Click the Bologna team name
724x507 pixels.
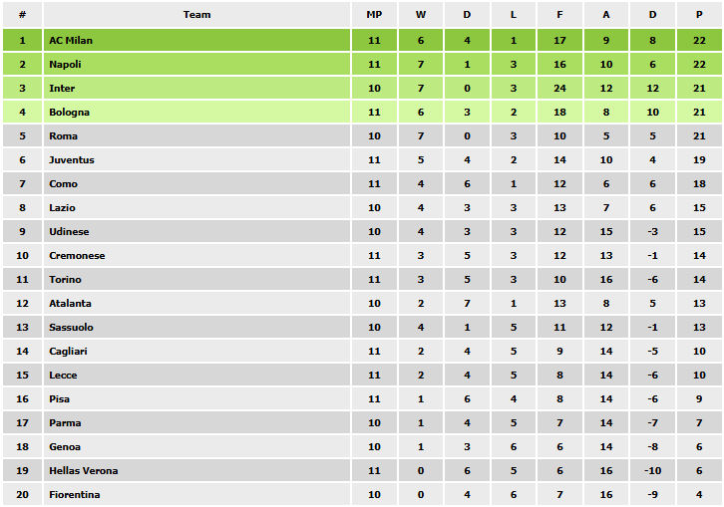pyautogui.click(x=69, y=113)
